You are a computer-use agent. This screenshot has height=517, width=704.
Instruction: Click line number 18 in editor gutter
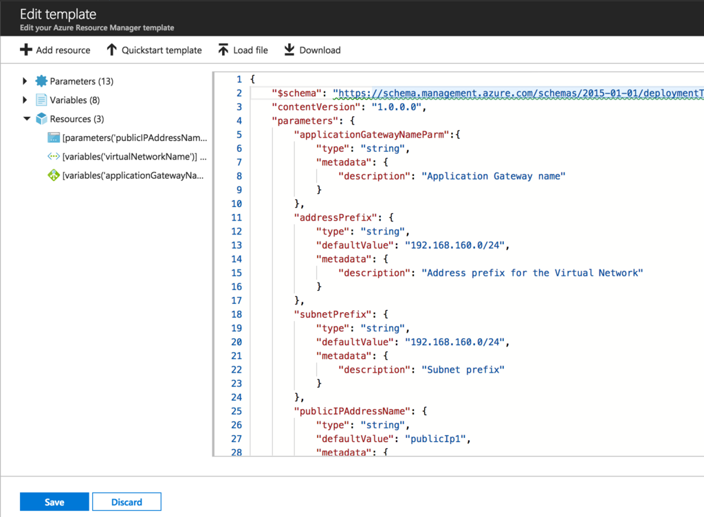point(236,315)
